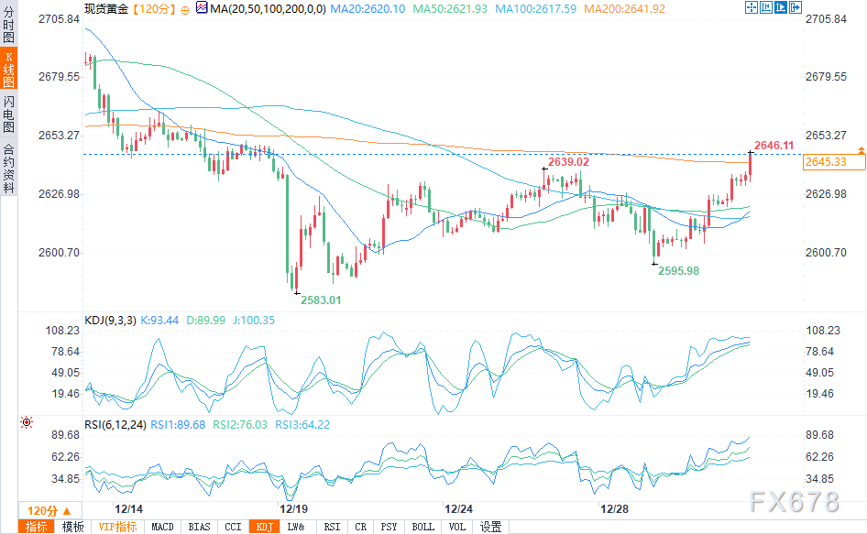The height and width of the screenshot is (534, 867).
Task: Click the crosshair cursor icon at top right
Action: tap(751, 7)
